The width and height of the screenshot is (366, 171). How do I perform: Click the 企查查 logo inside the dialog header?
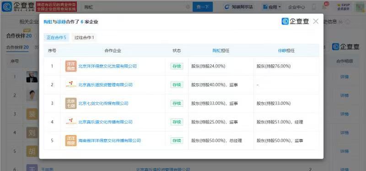tap(295, 21)
